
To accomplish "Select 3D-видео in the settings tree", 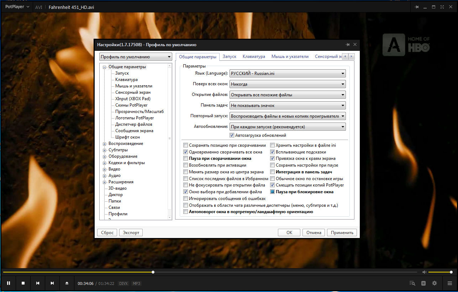I will tap(117, 188).
